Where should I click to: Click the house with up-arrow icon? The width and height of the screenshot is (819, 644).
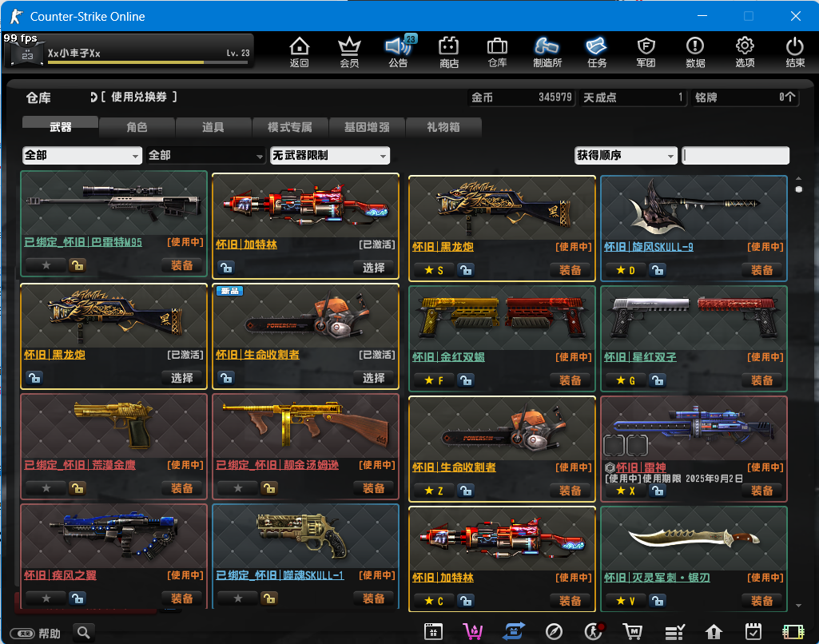tap(714, 632)
